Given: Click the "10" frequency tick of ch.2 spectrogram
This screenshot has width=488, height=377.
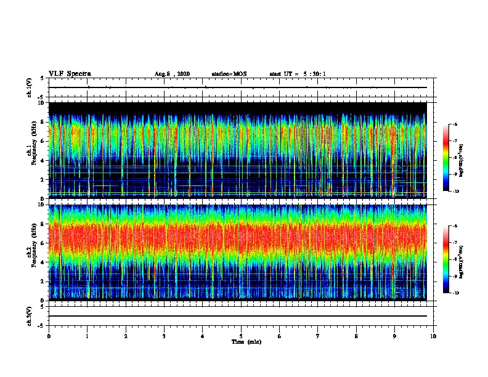Looking at the screenshot, I should click(x=41, y=205).
